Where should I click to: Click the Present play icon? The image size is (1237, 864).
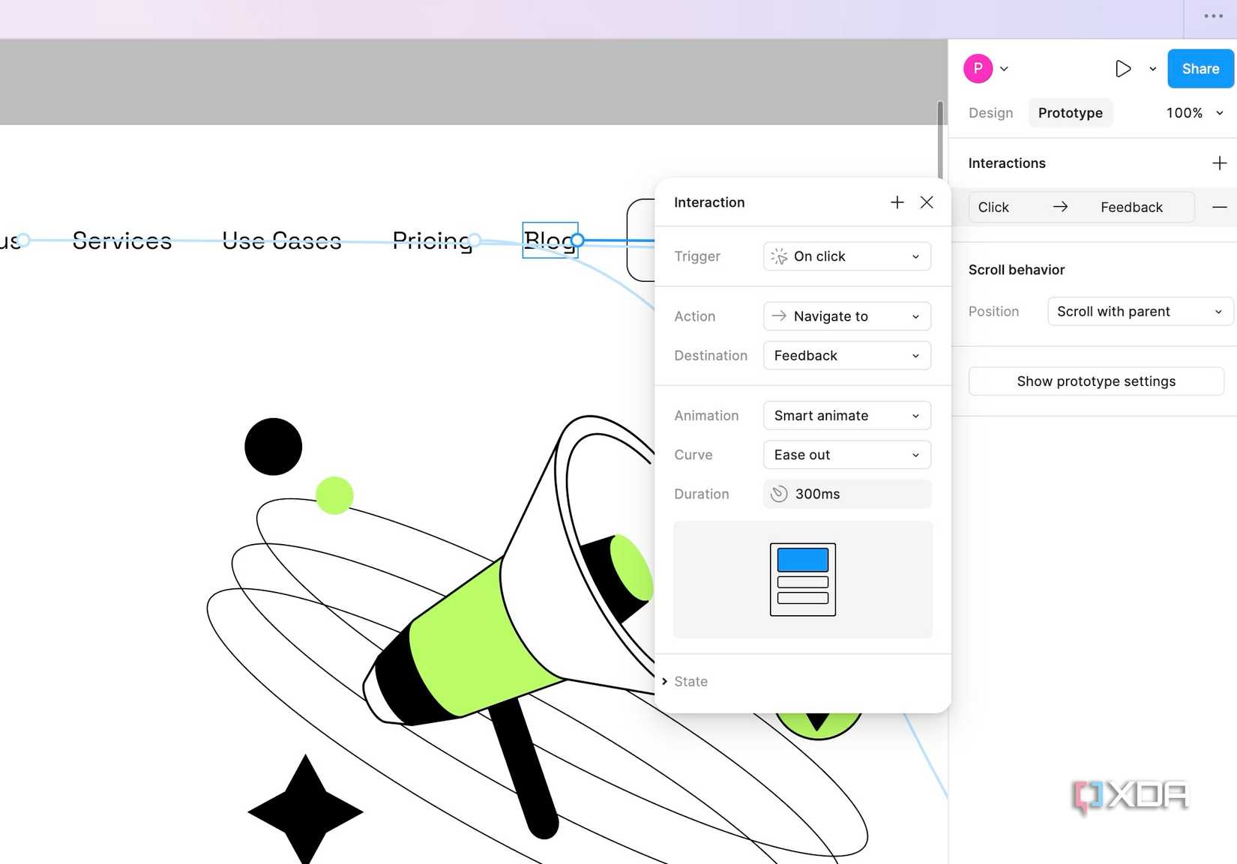pos(1123,68)
